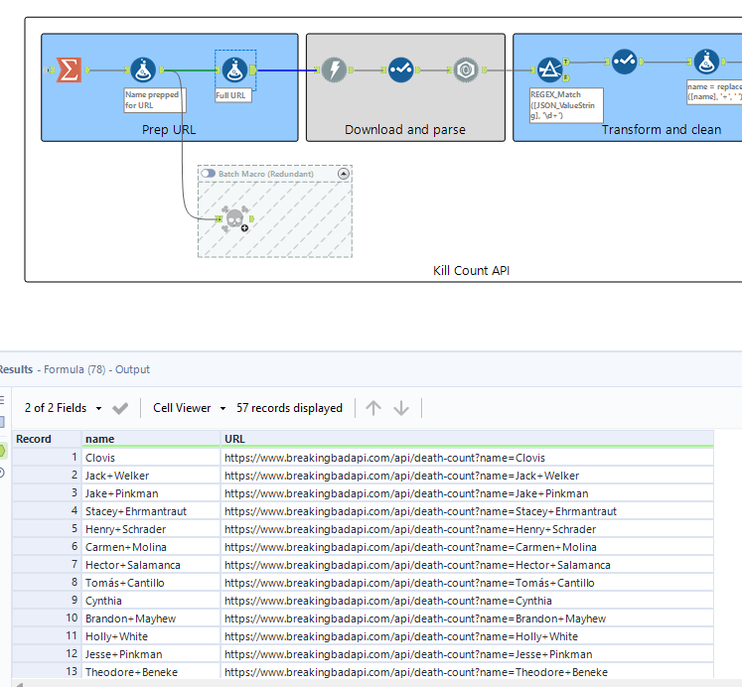
Task: Click the 'URL' column header
Action: tap(235, 439)
